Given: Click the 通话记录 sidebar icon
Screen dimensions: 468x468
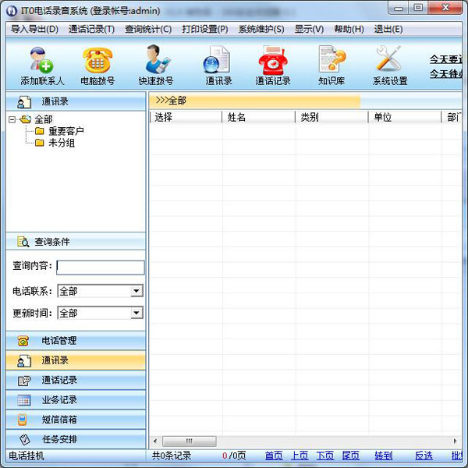Looking at the screenshot, I should (24, 381).
